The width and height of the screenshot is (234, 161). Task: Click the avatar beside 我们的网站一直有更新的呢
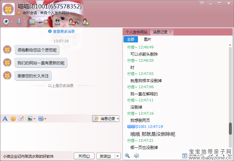pos(7,63)
